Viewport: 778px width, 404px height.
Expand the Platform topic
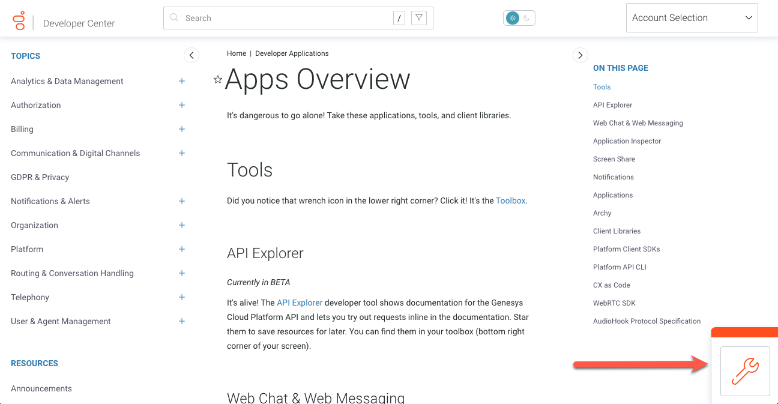182,249
